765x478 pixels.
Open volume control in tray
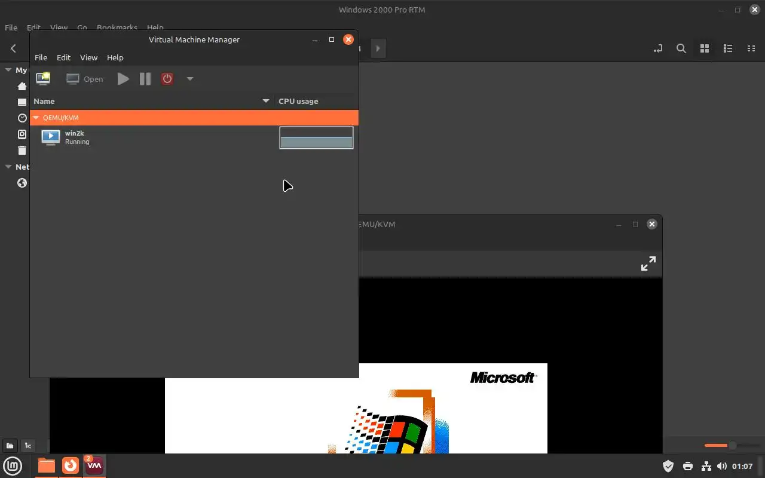point(722,466)
